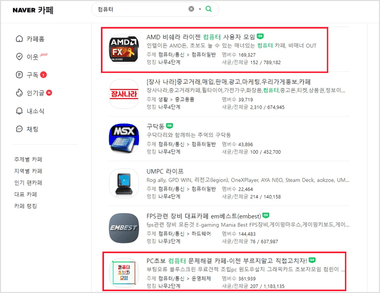
Task: Click the MSX 구닥동 cafe thumbnail
Action: (124, 139)
